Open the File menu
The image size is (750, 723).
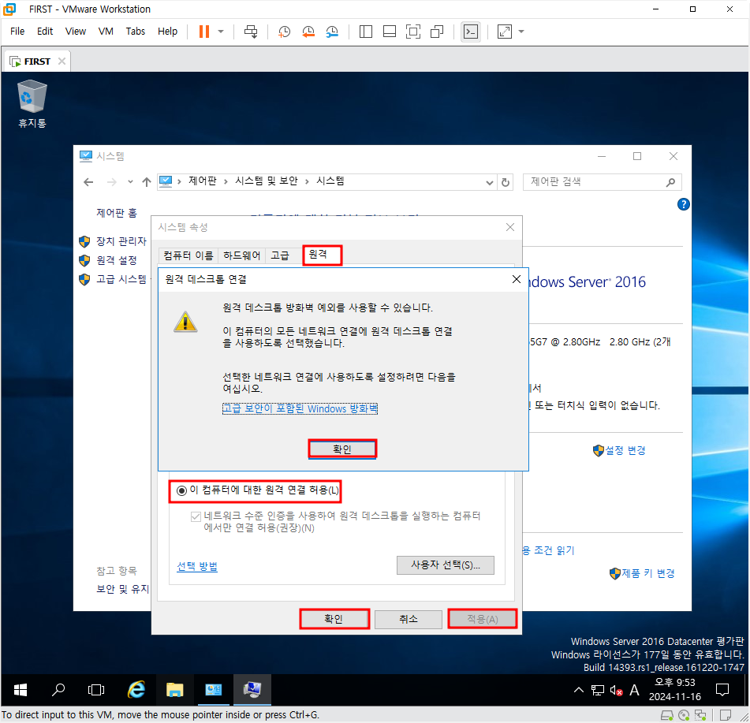(17, 31)
